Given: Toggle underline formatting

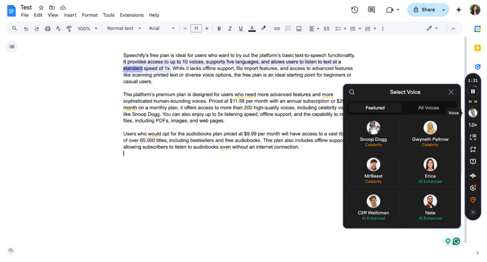Looking at the screenshot, I should click(241, 28).
